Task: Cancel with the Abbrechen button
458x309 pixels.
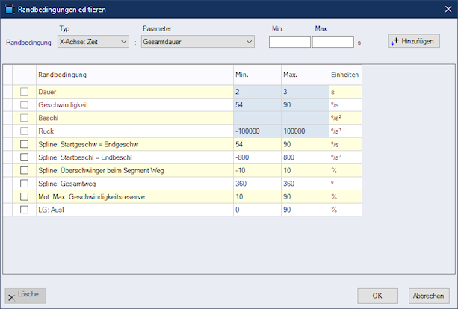Action: 429,295
